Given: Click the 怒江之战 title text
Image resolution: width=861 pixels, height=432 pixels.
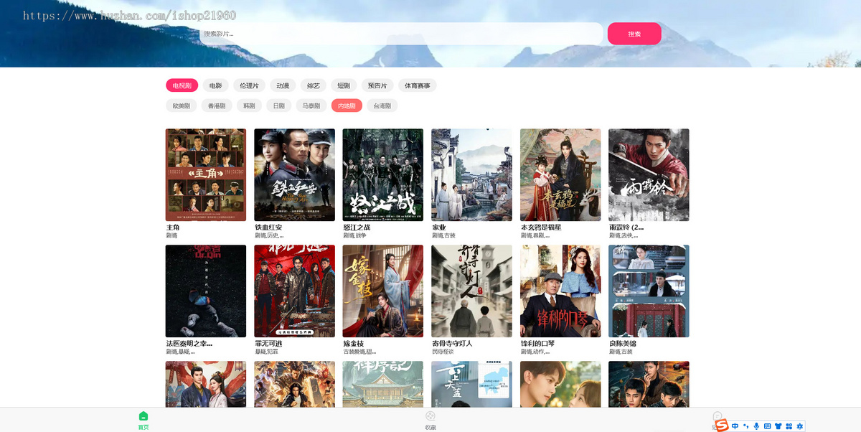Looking at the screenshot, I should 357,227.
